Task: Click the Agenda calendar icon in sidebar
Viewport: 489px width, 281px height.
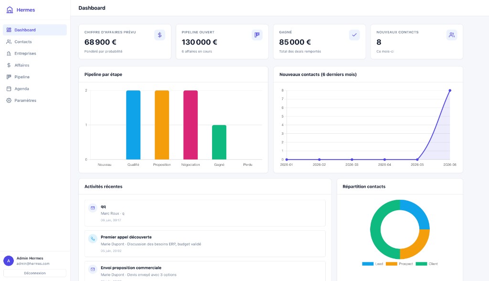Action: tap(9, 89)
